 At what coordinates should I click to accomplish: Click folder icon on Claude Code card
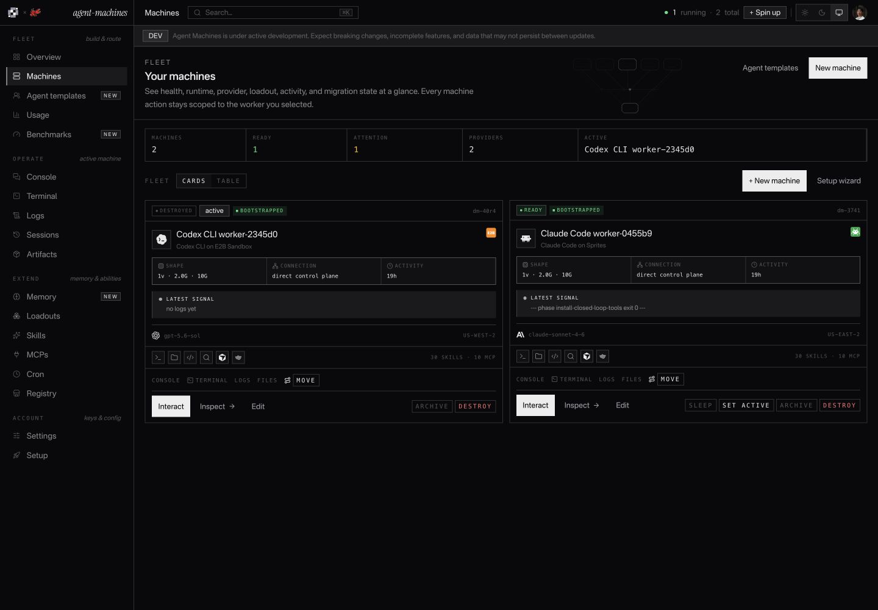coord(539,356)
